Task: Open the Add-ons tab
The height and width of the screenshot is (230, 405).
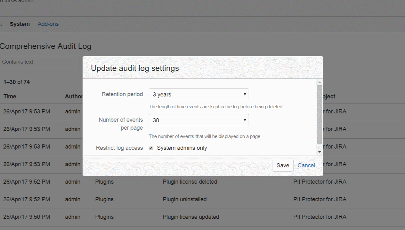Action: coord(48,24)
